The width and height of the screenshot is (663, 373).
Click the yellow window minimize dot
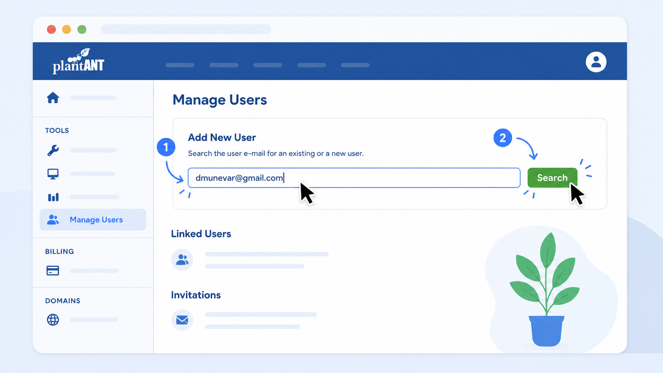(67, 29)
